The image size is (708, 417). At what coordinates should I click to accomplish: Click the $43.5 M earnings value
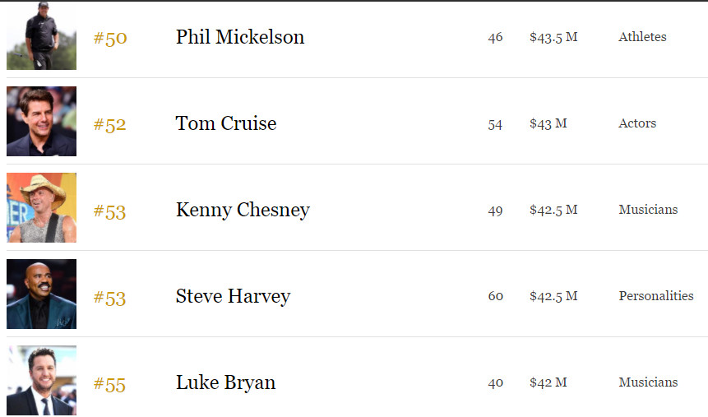pos(553,37)
